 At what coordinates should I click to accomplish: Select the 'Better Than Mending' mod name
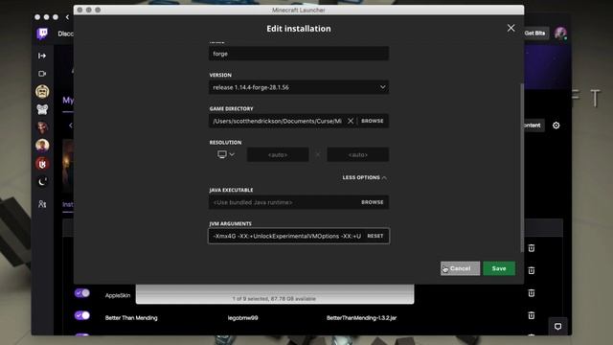[131, 317]
